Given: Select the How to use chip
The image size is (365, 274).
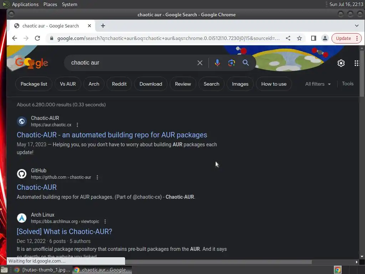Looking at the screenshot, I should pyautogui.click(x=274, y=84).
